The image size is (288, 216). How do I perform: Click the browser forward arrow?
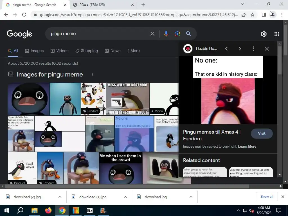click(15, 15)
